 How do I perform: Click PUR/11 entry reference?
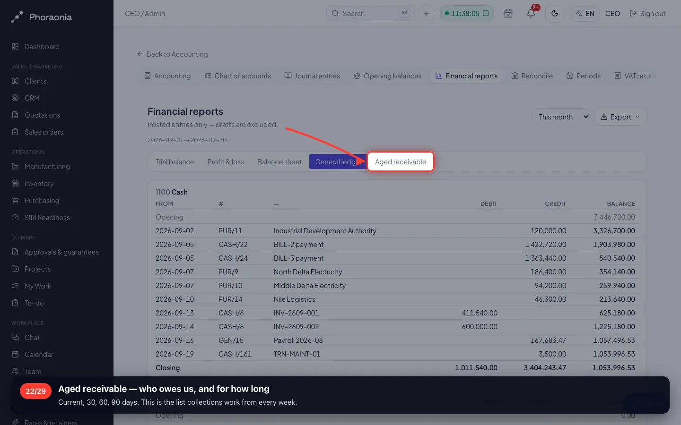pos(230,231)
